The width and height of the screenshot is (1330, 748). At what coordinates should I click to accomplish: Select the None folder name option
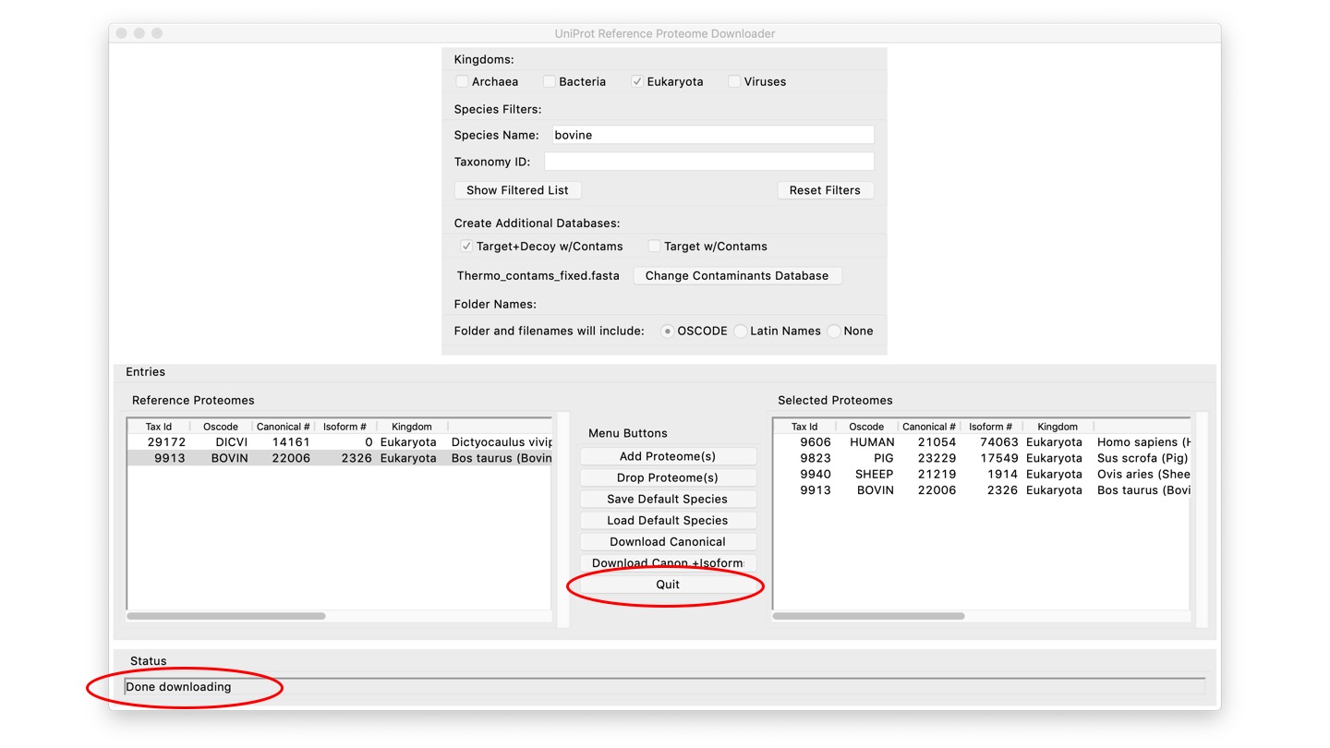click(x=834, y=332)
